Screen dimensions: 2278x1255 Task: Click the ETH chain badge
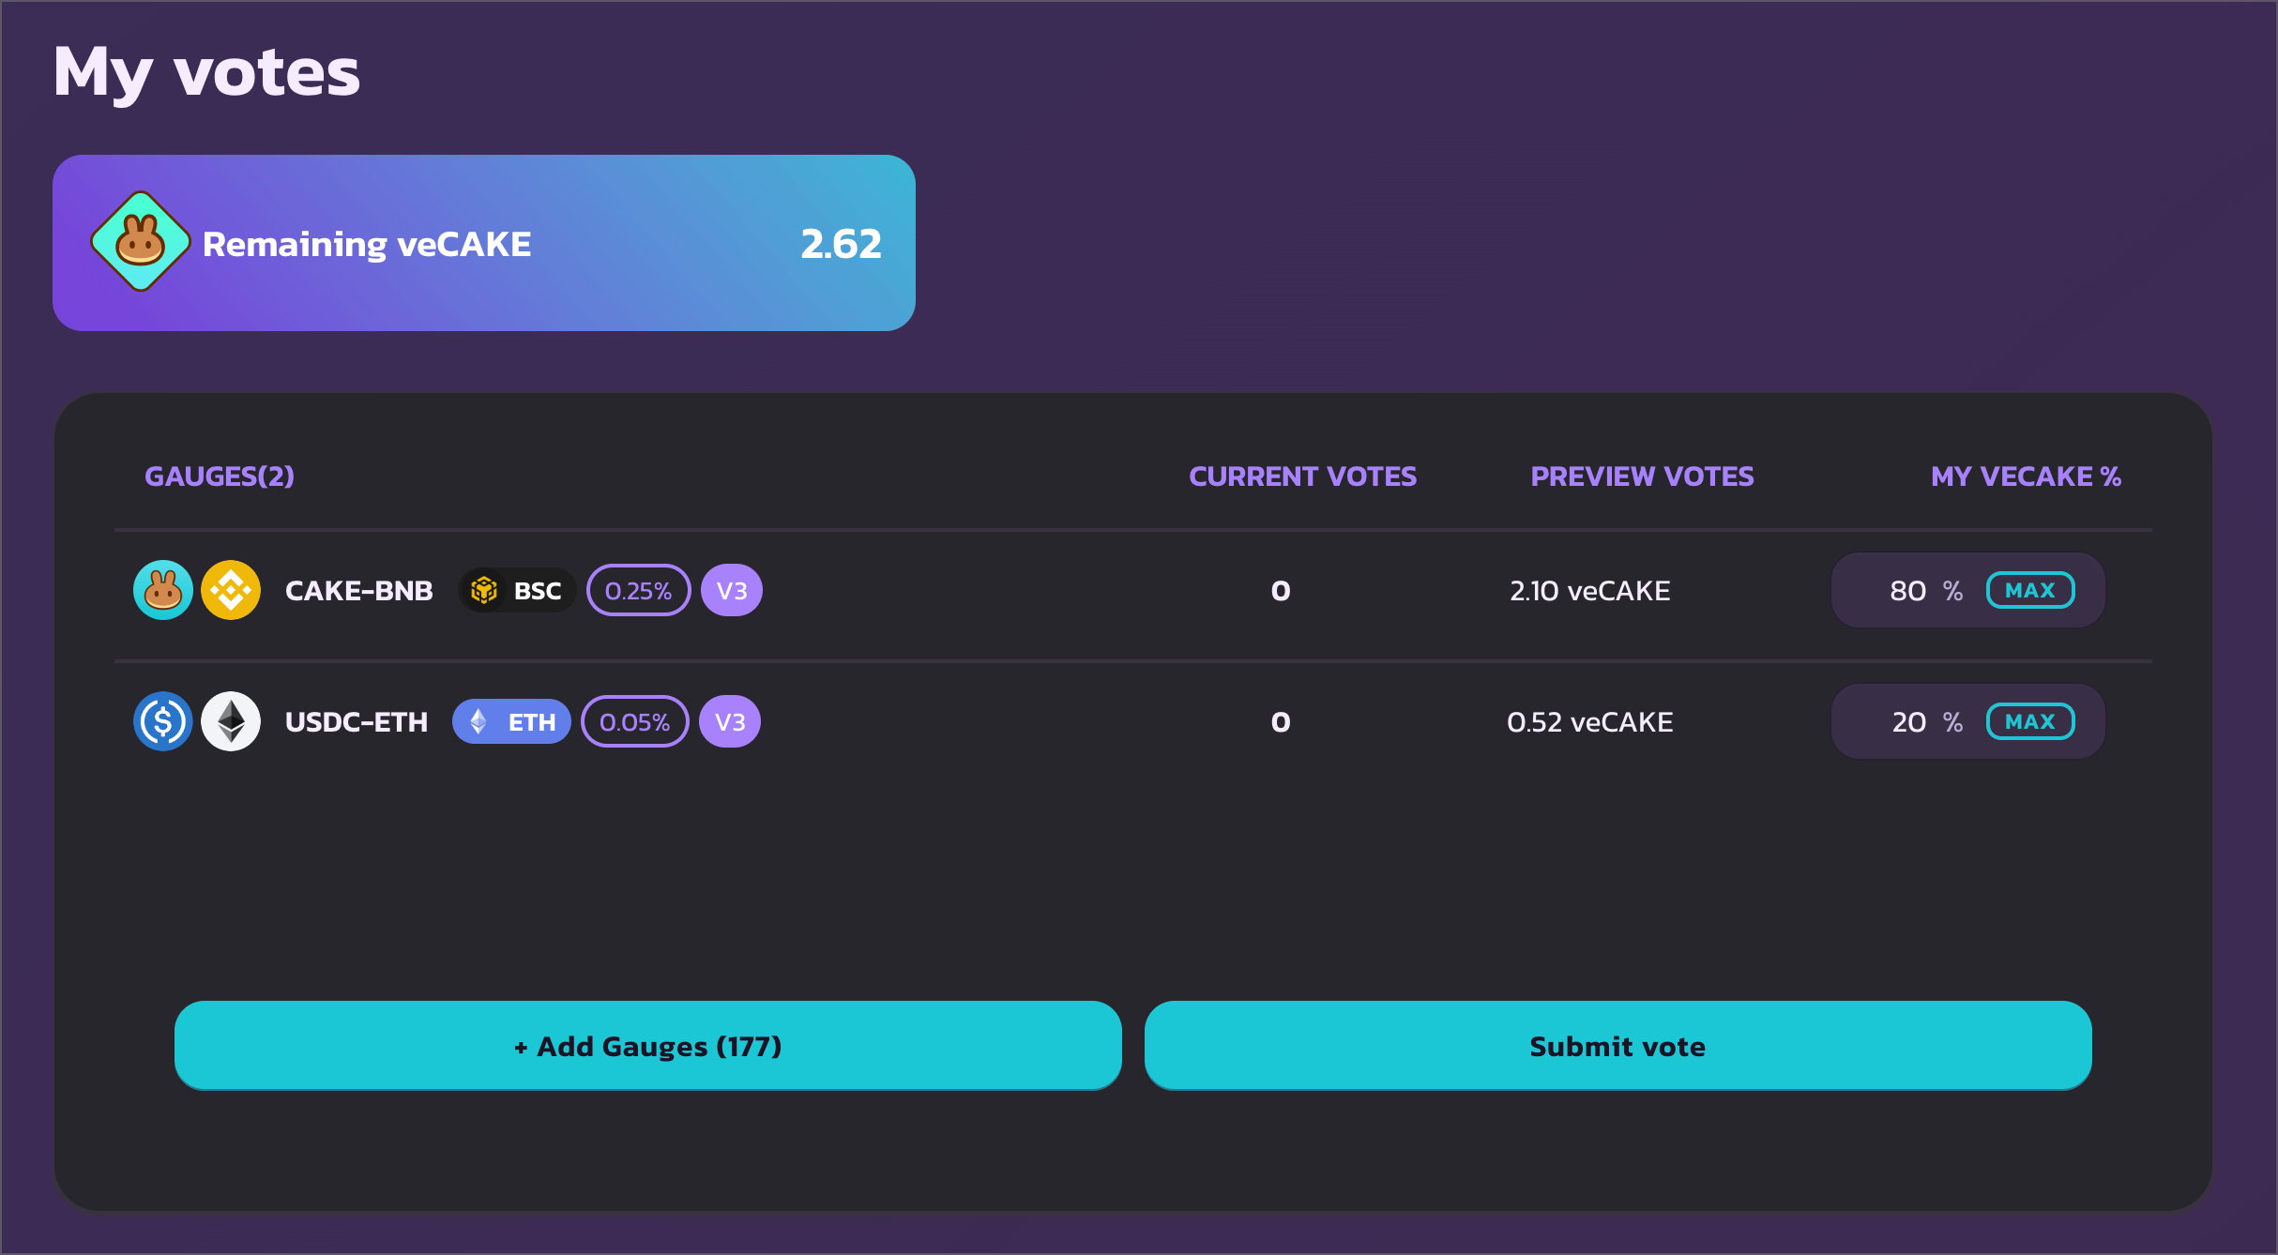click(511, 721)
